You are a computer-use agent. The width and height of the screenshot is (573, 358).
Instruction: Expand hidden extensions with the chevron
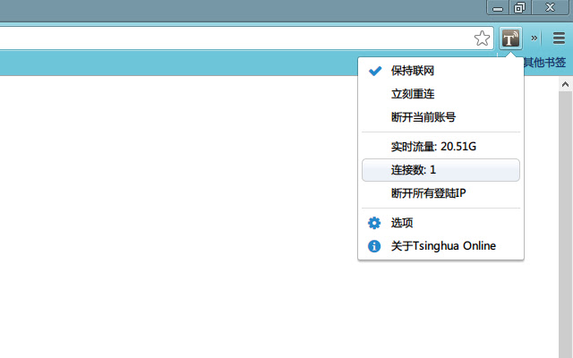coord(535,38)
